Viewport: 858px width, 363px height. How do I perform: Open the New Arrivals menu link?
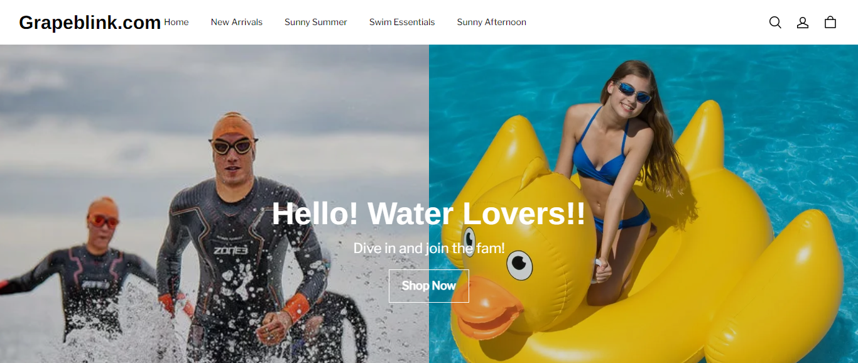237,22
